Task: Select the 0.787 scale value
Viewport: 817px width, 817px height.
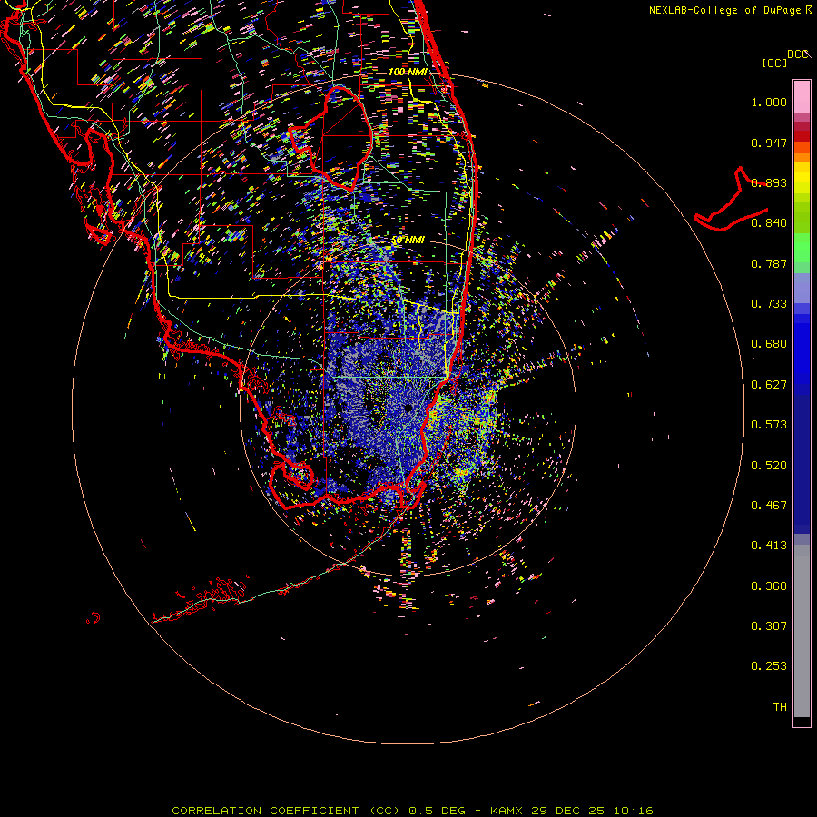Action: 769,263
